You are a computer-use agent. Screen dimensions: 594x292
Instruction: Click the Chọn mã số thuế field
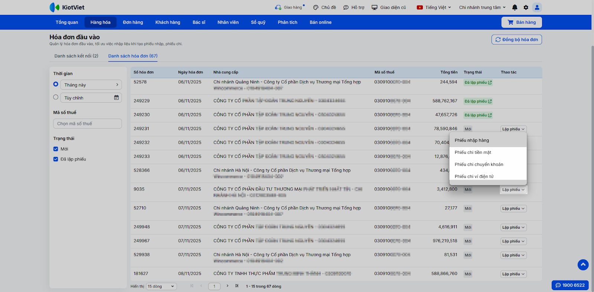coord(87,124)
